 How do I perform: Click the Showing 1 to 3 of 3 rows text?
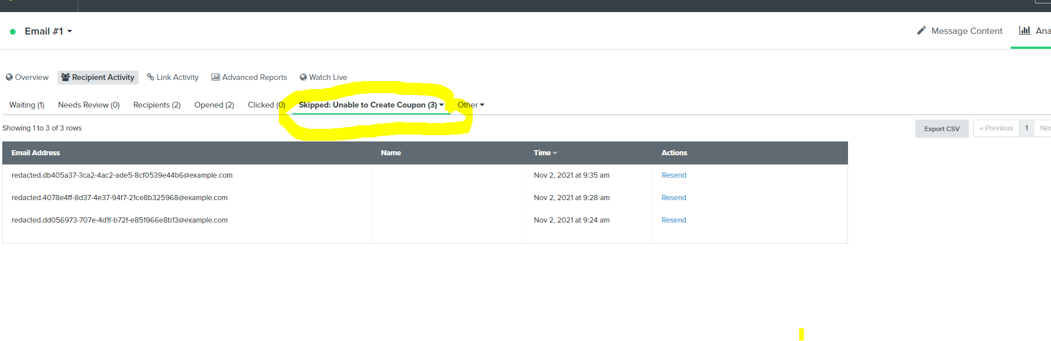coord(42,128)
